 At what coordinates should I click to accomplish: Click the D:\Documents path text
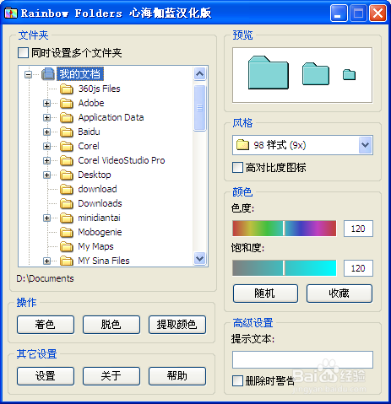click(45, 278)
